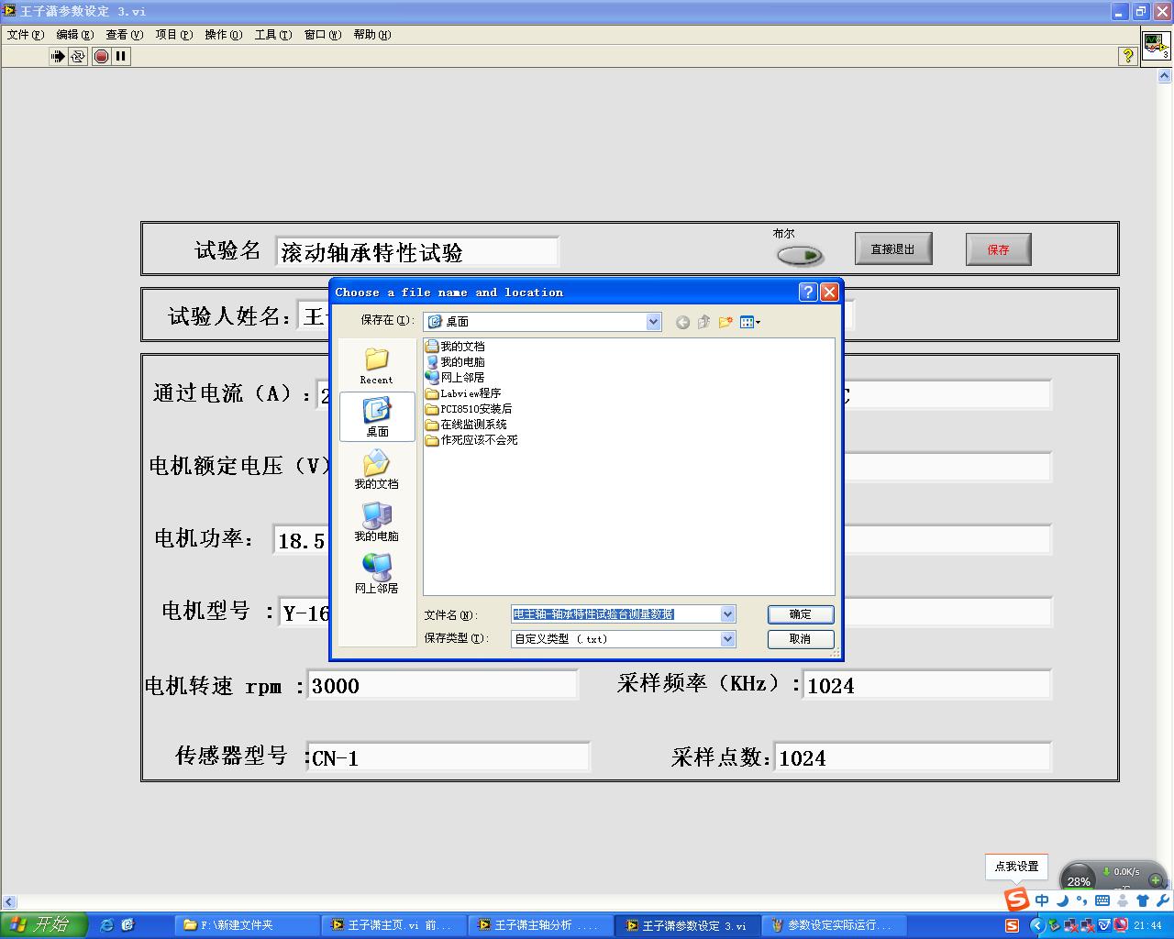Click the 传感器型号 field showing CN-1
This screenshot has height=939, width=1174.
(x=449, y=757)
